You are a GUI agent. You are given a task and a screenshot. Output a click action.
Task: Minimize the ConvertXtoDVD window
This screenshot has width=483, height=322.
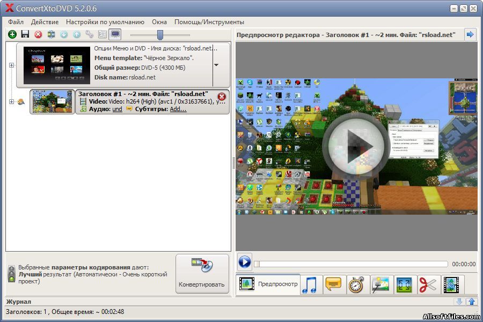pyautogui.click(x=453, y=9)
